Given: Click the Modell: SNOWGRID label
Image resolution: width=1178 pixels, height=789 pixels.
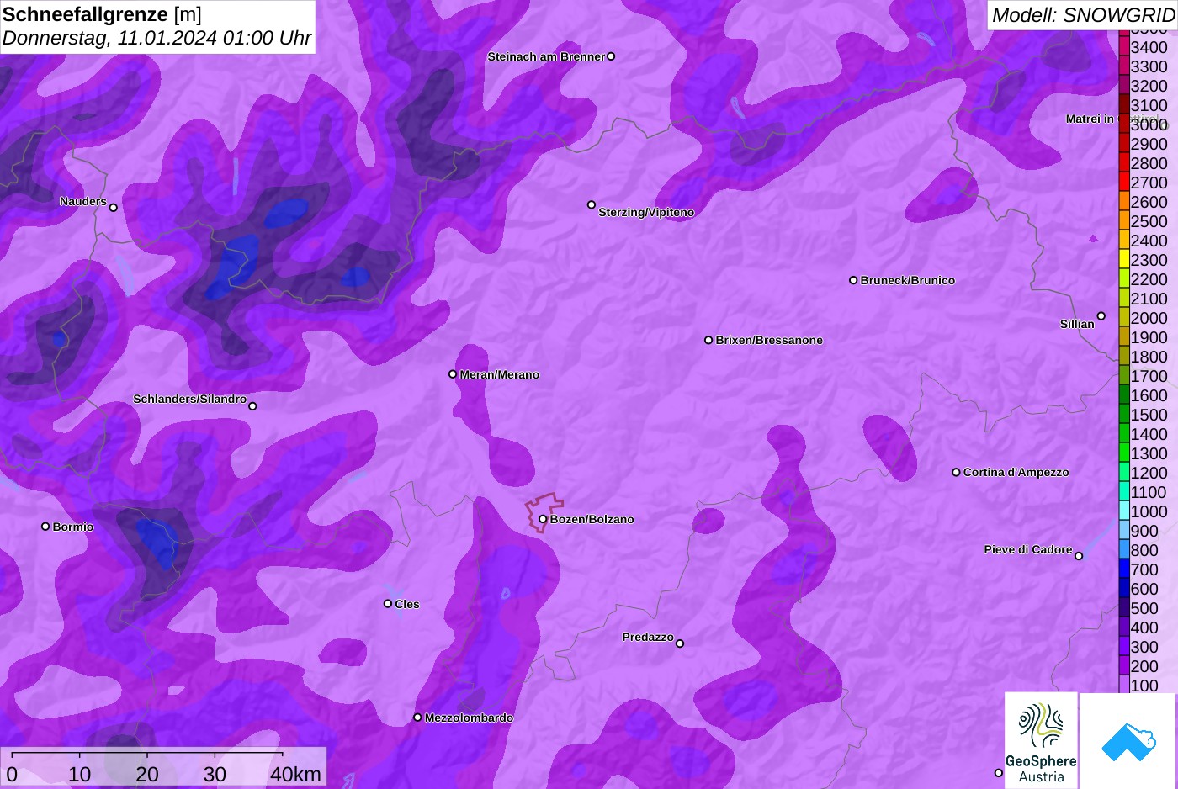Looking at the screenshot, I should click(x=1083, y=15).
